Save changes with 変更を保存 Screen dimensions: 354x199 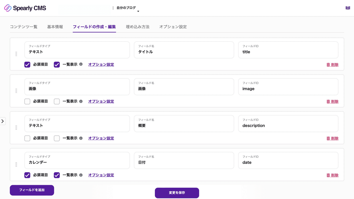click(x=177, y=193)
